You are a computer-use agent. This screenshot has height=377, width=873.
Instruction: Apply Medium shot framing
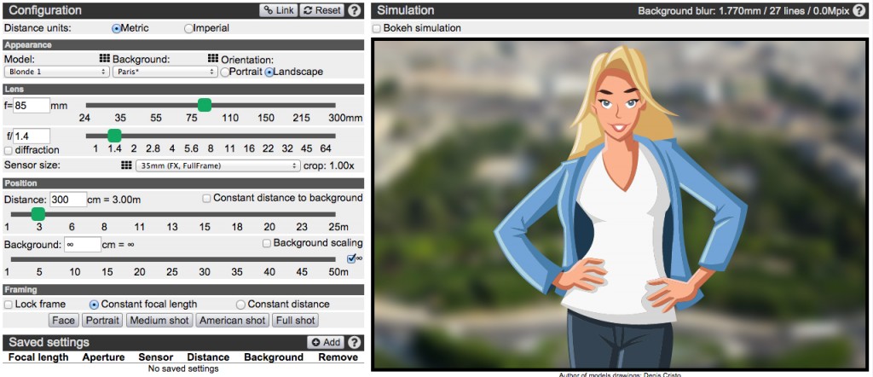pos(159,320)
